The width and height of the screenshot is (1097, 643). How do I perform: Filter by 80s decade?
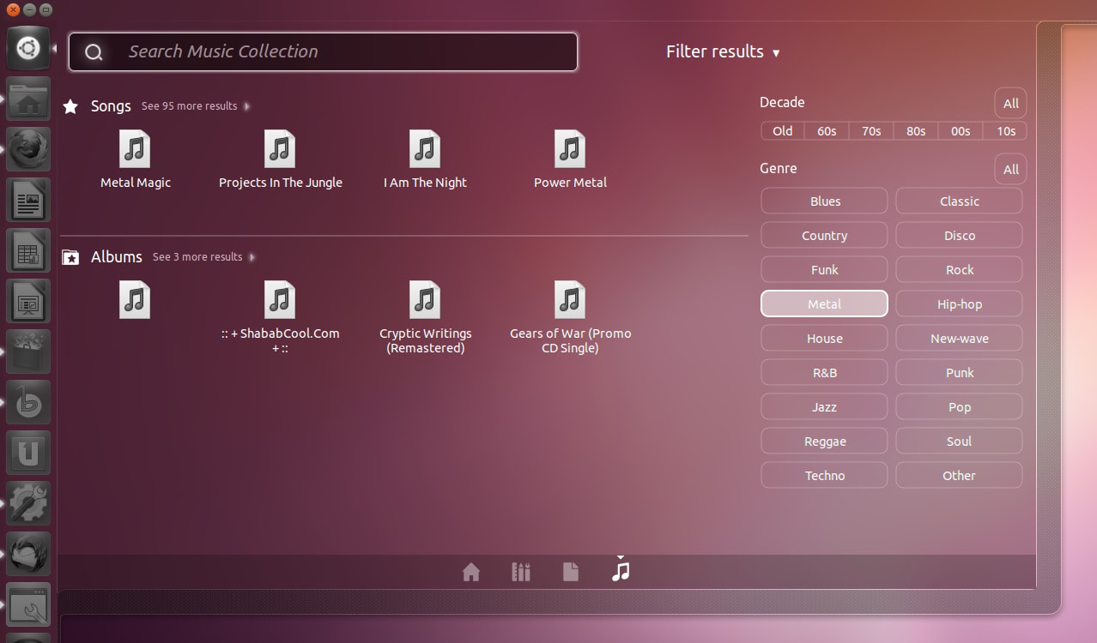[916, 131]
